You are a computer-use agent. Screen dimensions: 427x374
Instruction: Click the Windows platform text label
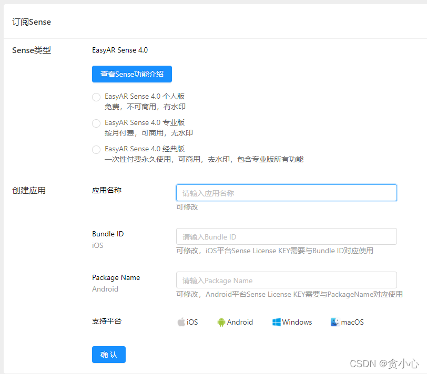pos(297,322)
